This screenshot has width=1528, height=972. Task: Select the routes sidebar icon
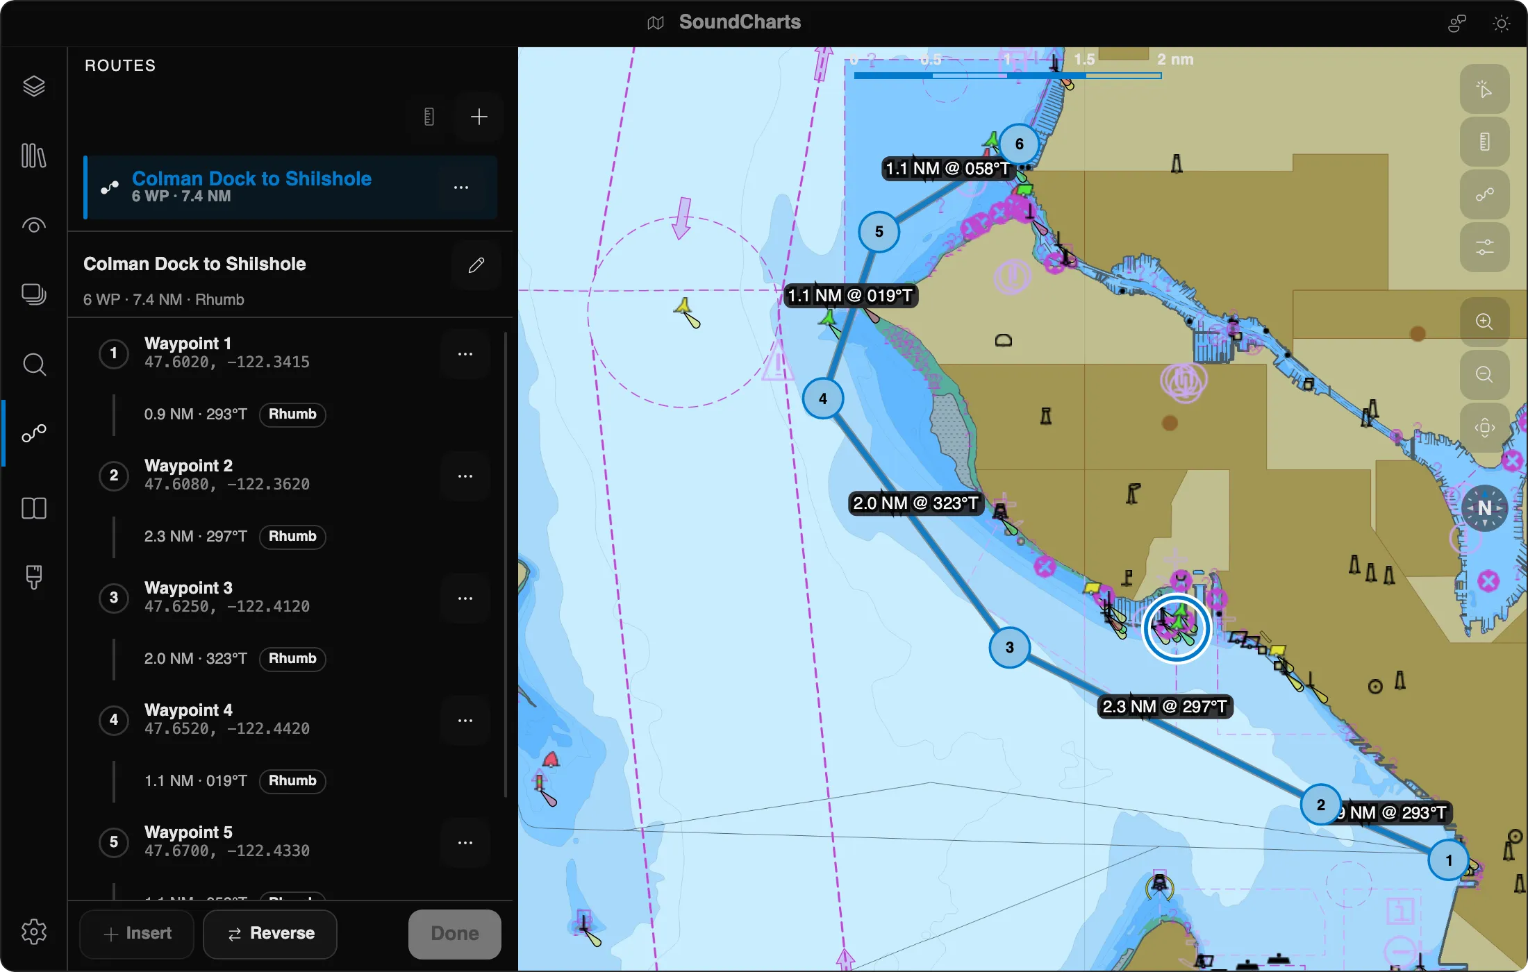click(x=33, y=434)
